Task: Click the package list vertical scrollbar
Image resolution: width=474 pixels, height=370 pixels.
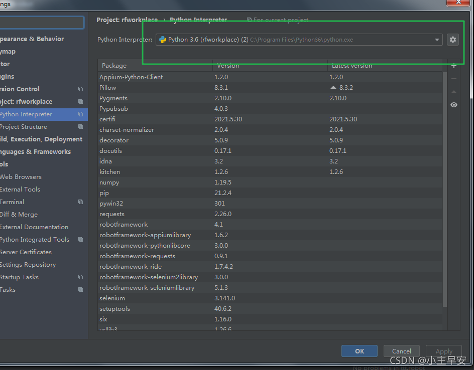Action: [x=445, y=190]
